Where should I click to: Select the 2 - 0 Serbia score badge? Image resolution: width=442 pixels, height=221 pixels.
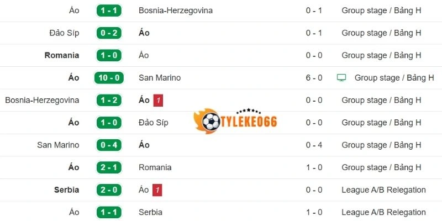[x=110, y=190]
